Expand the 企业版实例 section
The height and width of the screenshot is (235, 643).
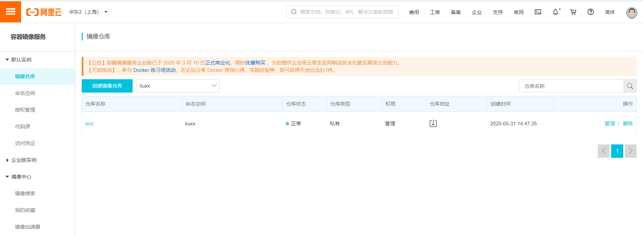point(7,160)
